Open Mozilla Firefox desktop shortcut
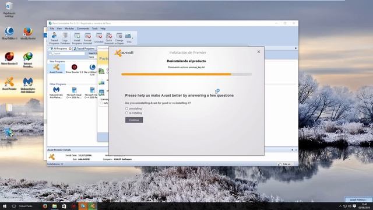373x210 pixels. coord(28,33)
